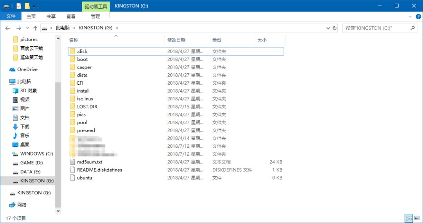Expand the ribbon with the chevron
The image size is (423, 223).
pyautogui.click(x=410, y=16)
